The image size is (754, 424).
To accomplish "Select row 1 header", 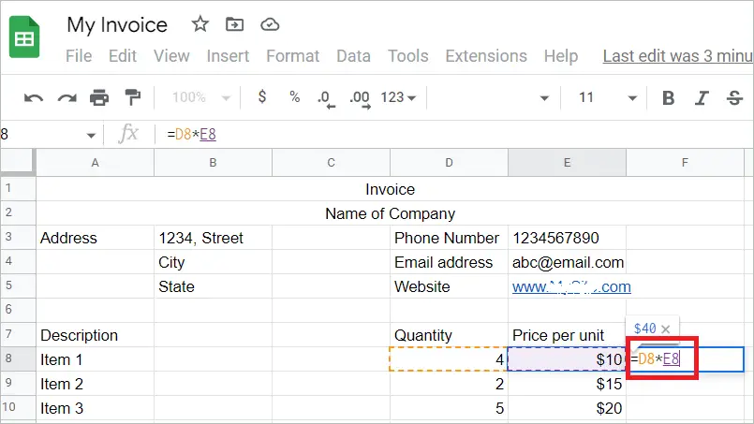I will (18, 188).
